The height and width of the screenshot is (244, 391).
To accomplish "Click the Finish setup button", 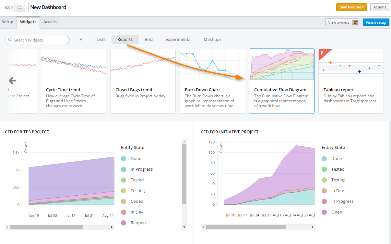I will [376, 22].
